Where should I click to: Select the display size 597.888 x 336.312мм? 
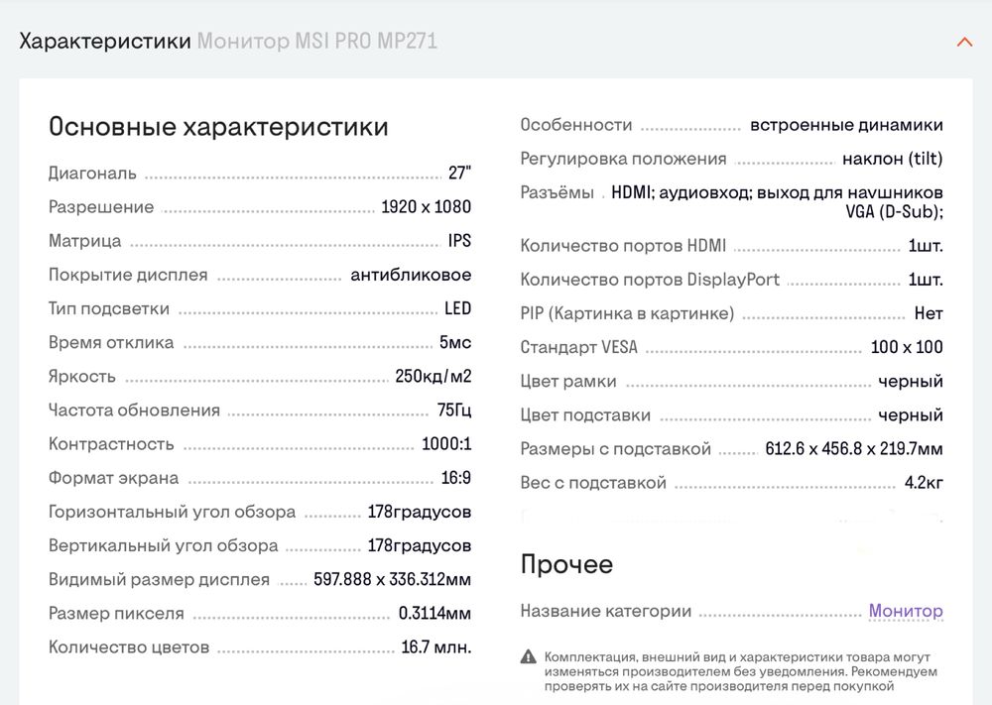(x=392, y=580)
